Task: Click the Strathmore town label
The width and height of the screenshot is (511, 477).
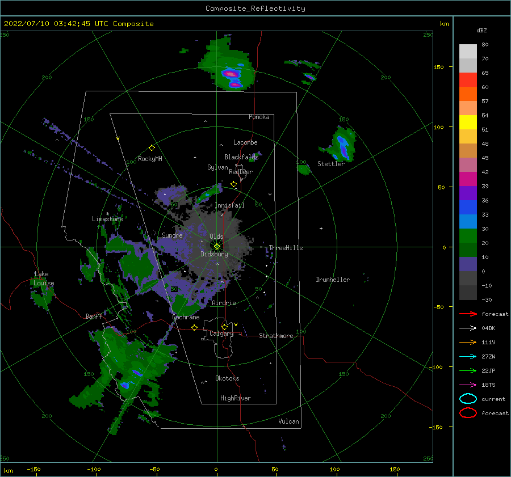Action: (x=276, y=336)
